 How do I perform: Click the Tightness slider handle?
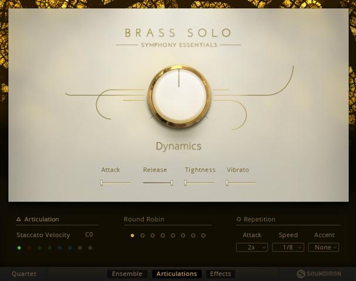(185, 183)
